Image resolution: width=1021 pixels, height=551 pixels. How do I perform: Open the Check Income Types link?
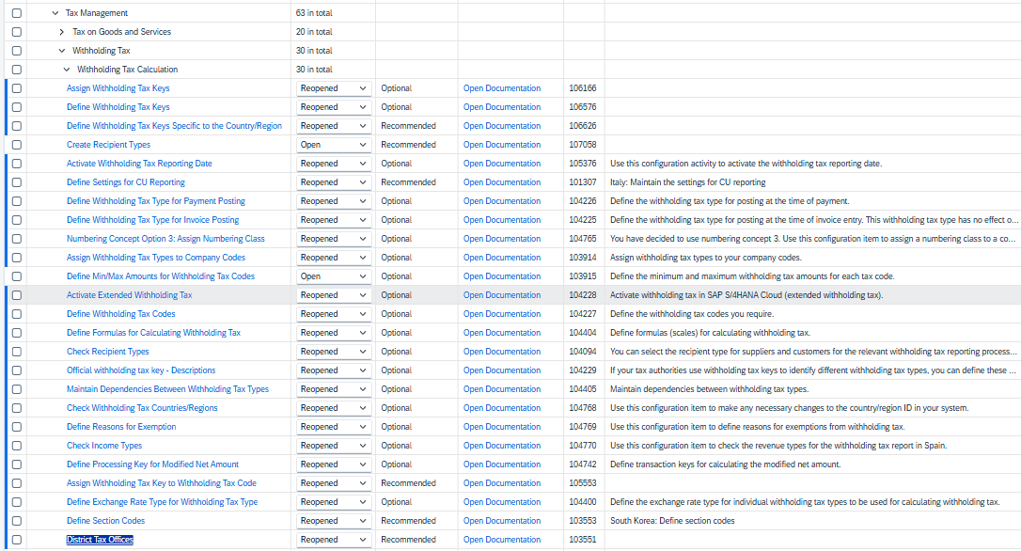click(x=104, y=446)
